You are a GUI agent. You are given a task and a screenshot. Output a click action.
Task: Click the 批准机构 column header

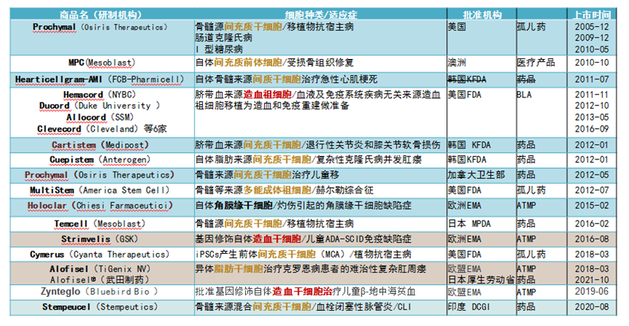[481, 15]
